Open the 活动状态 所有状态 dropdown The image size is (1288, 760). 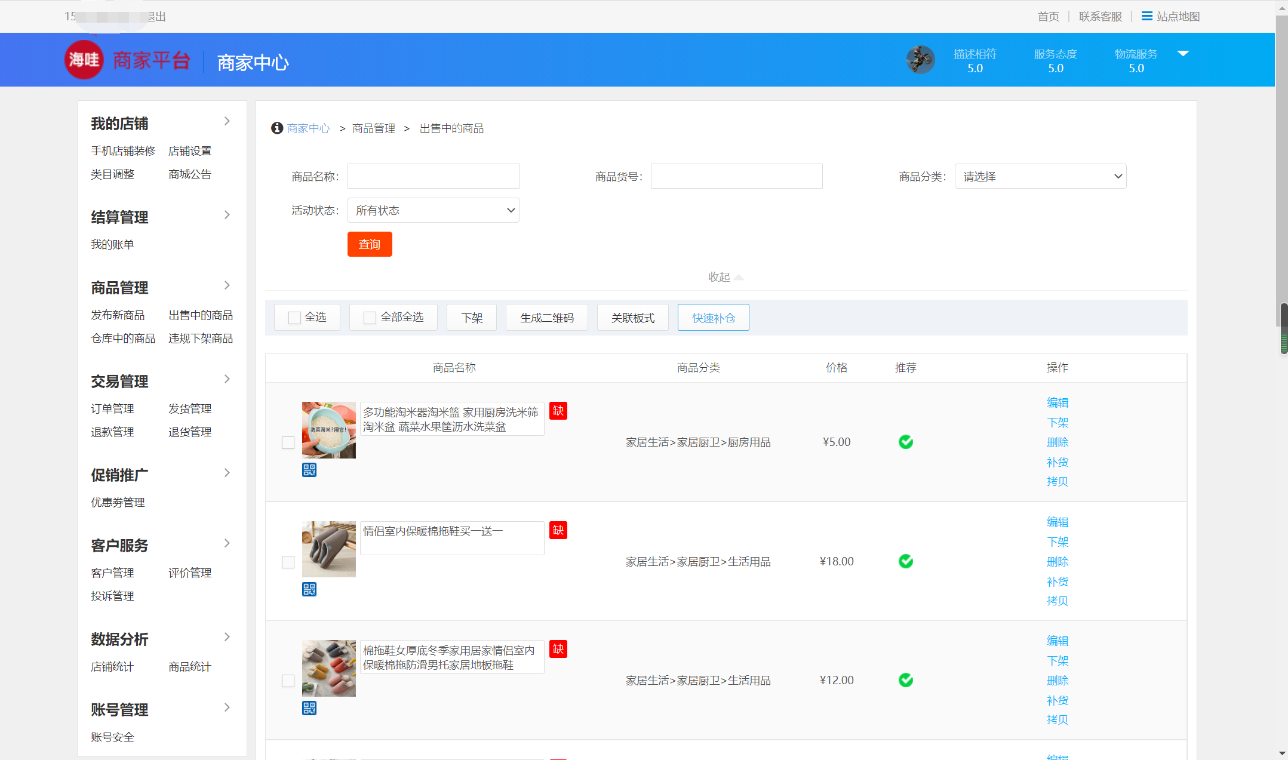[433, 210]
